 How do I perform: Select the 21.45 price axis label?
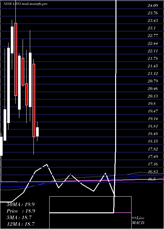(153, 66)
